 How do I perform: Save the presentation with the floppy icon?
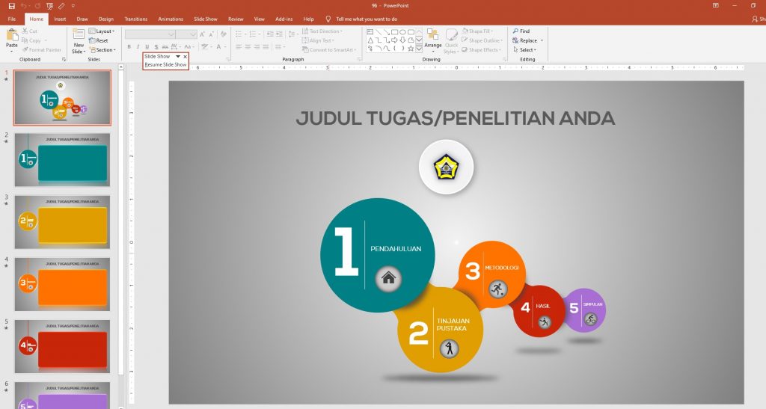[12, 6]
